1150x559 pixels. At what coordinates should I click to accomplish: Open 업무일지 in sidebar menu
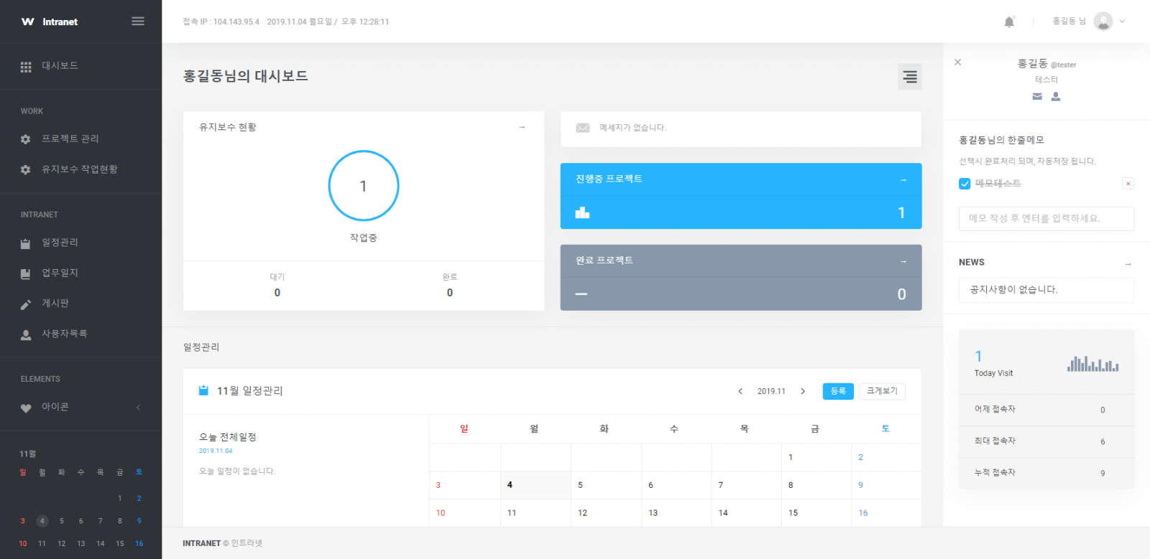click(60, 273)
